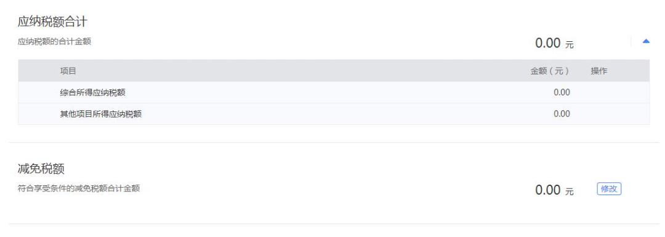The width and height of the screenshot is (665, 237).
Task: Click the 应纳税额合计 section title
Action: pos(52,22)
